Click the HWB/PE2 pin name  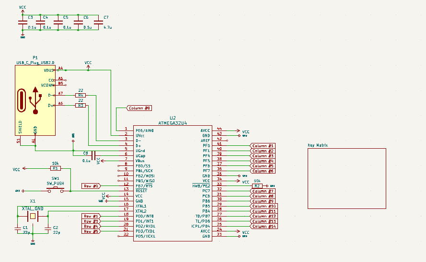[x=201, y=186]
